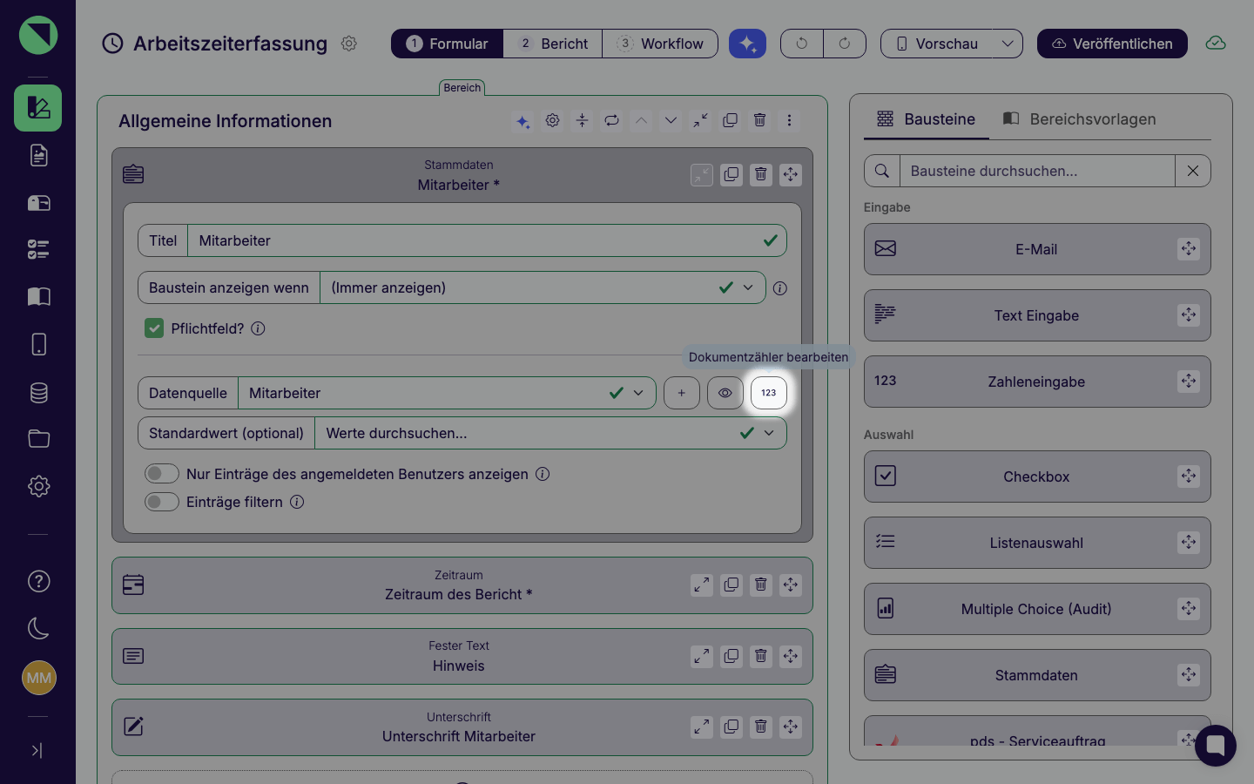This screenshot has height=784, width=1254.
Task: Open the Dokumentzähler bearbeiten 123 button
Action: tap(768, 393)
